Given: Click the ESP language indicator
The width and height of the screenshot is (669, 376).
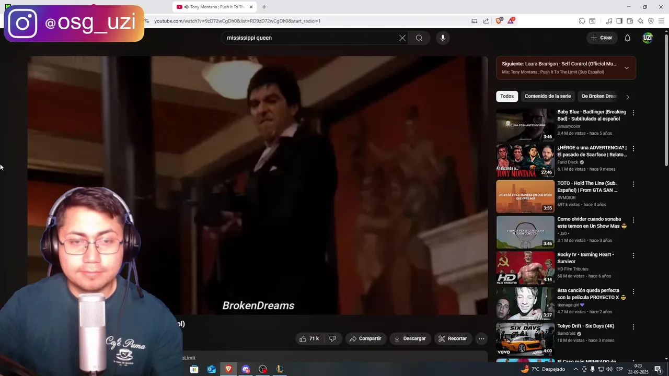Looking at the screenshot, I should [620, 369].
